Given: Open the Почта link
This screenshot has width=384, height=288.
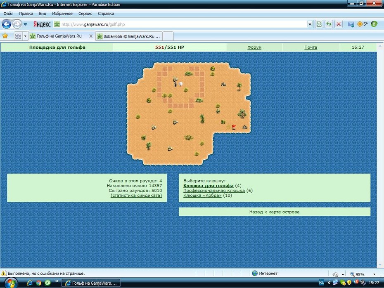Looking at the screenshot, I should tap(311, 47).
